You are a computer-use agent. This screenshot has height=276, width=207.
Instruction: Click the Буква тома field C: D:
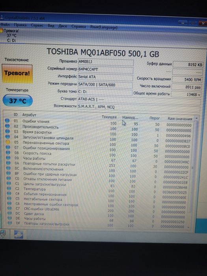point(105,92)
